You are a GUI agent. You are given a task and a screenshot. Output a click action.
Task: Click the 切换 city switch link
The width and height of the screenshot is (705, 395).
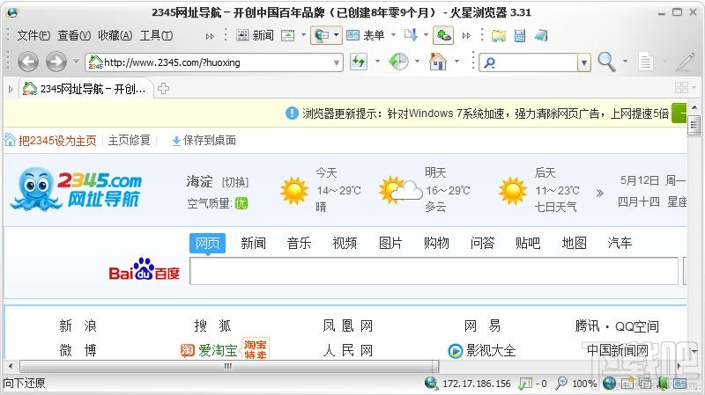(x=235, y=182)
